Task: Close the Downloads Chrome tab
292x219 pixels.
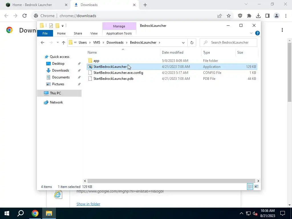Action: [x=134, y=5]
